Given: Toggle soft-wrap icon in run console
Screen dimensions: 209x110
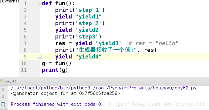Looking at the screenshot, I should pyautogui.click(x=3, y=105).
